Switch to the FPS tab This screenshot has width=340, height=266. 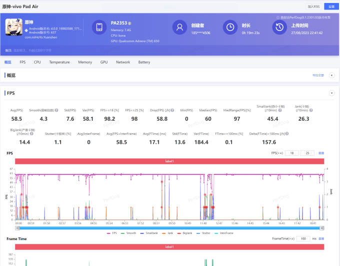pyautogui.click(x=22, y=62)
